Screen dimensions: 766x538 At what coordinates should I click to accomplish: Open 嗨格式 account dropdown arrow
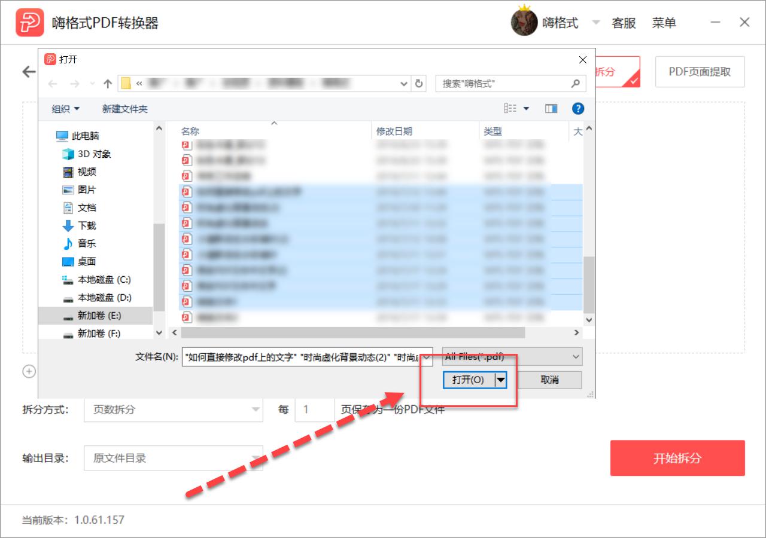point(595,23)
